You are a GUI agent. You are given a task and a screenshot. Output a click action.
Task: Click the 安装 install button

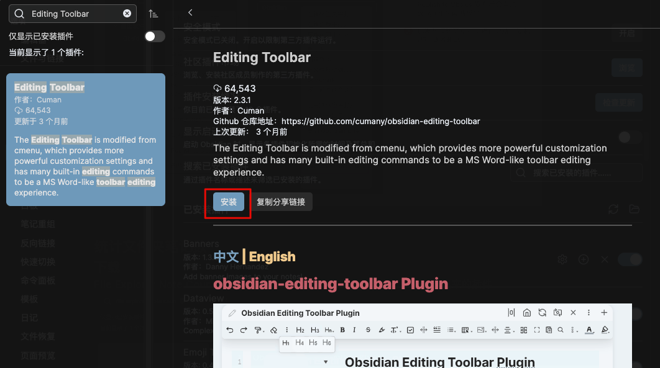(x=227, y=202)
